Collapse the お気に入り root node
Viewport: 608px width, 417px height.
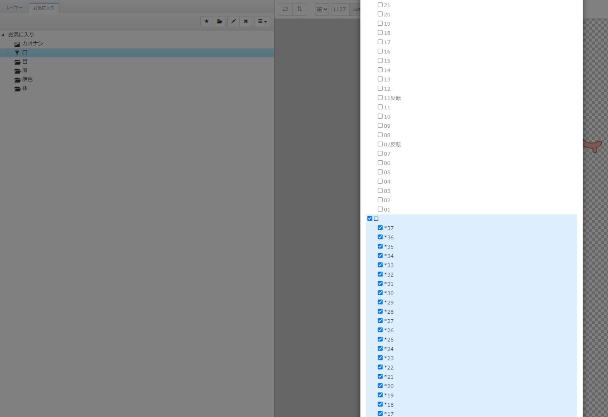3,34
